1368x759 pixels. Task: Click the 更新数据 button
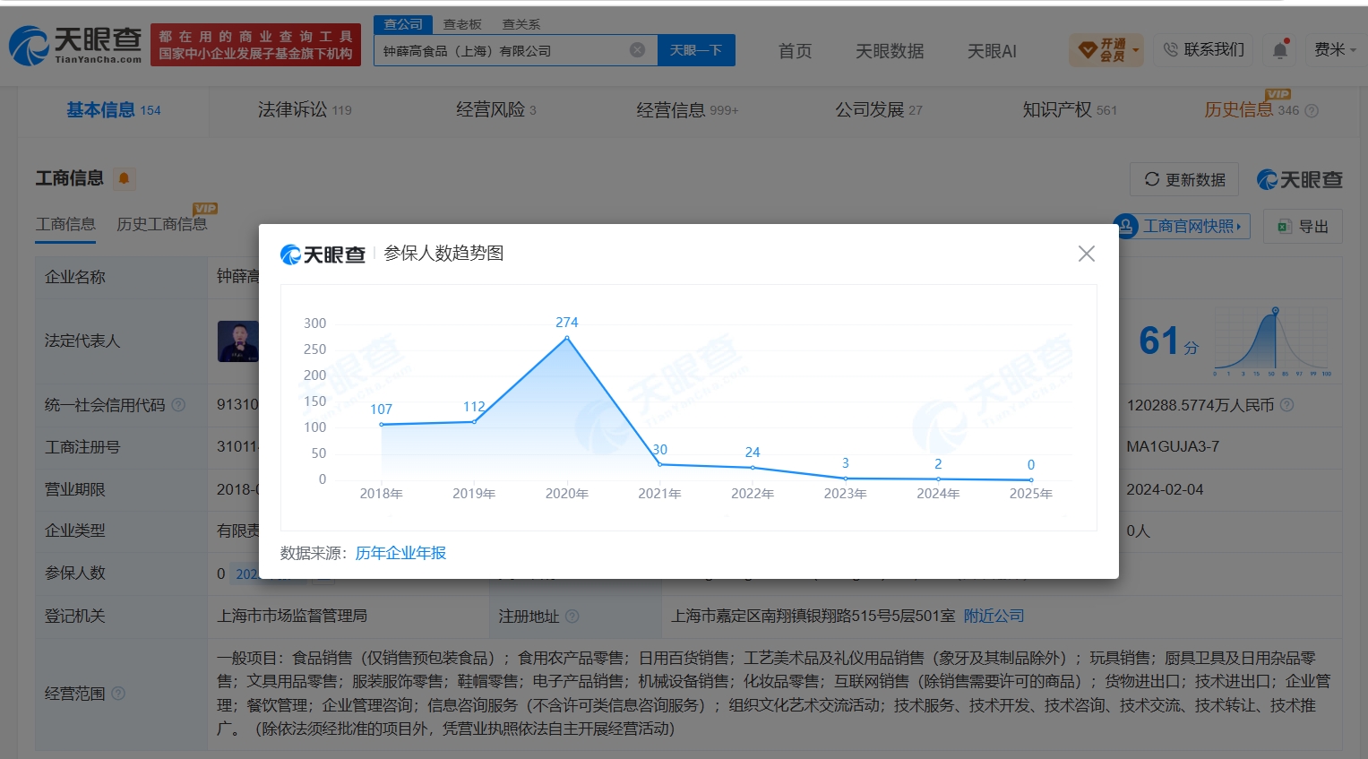tap(1184, 179)
